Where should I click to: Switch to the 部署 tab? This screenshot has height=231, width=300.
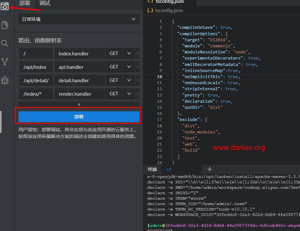[25, 3]
